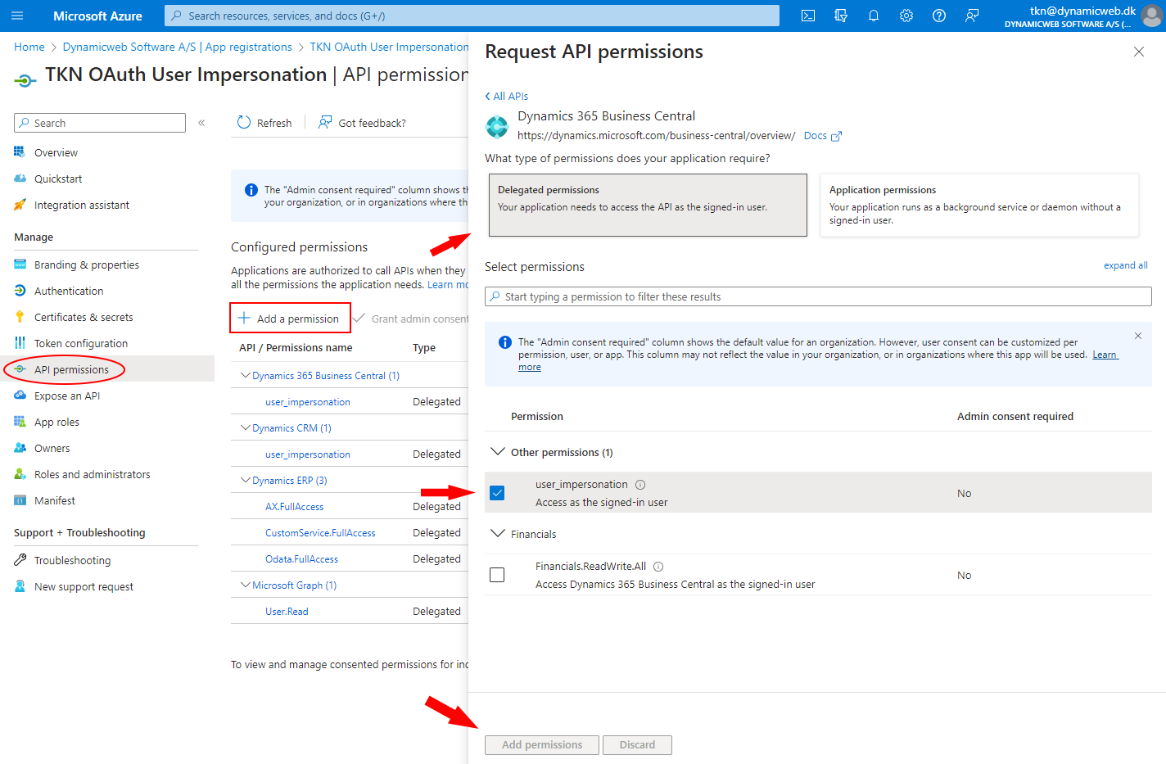Go back via All APIs link

point(507,96)
